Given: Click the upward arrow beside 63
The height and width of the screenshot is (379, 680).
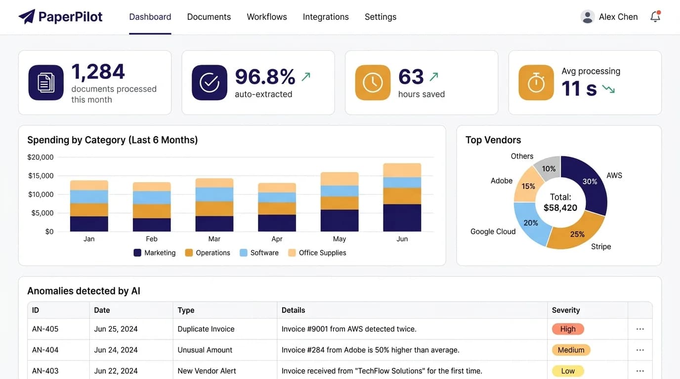Looking at the screenshot, I should [434, 76].
